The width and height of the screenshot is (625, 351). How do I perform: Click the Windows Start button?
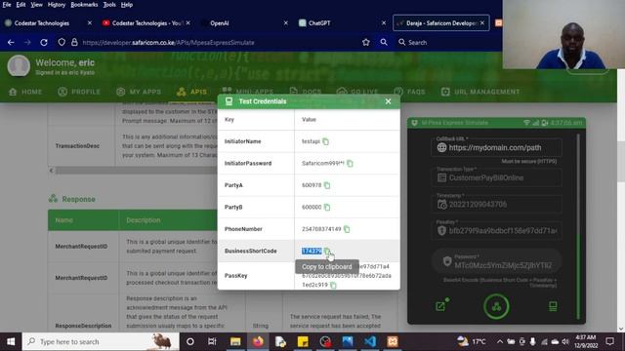pos(11,341)
